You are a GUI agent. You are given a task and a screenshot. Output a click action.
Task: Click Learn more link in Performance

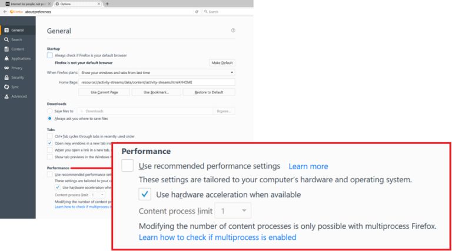(308, 166)
